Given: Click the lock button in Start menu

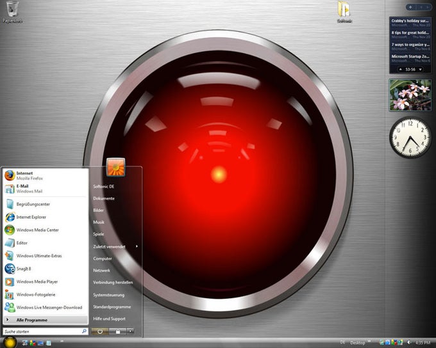Looking at the screenshot, I should pos(117,331).
